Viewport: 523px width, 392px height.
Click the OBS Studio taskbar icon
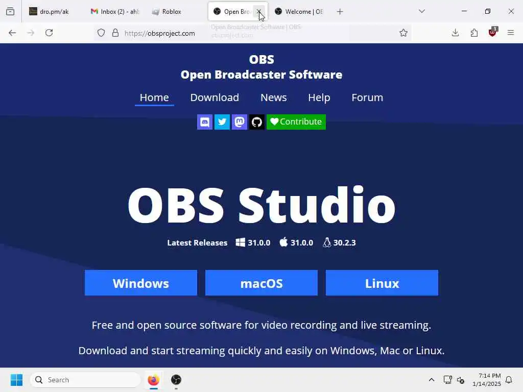[176, 380]
